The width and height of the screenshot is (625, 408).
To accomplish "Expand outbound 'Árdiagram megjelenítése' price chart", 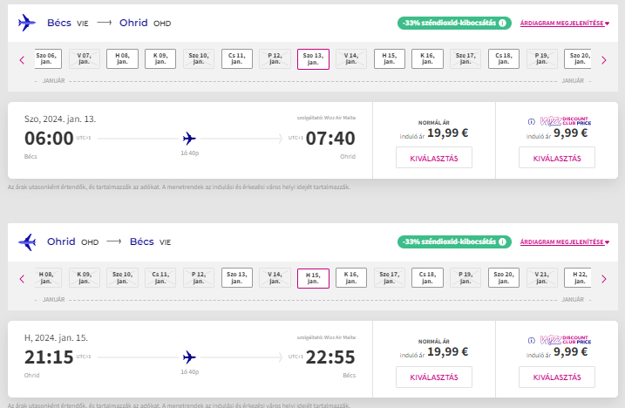I will click(566, 24).
